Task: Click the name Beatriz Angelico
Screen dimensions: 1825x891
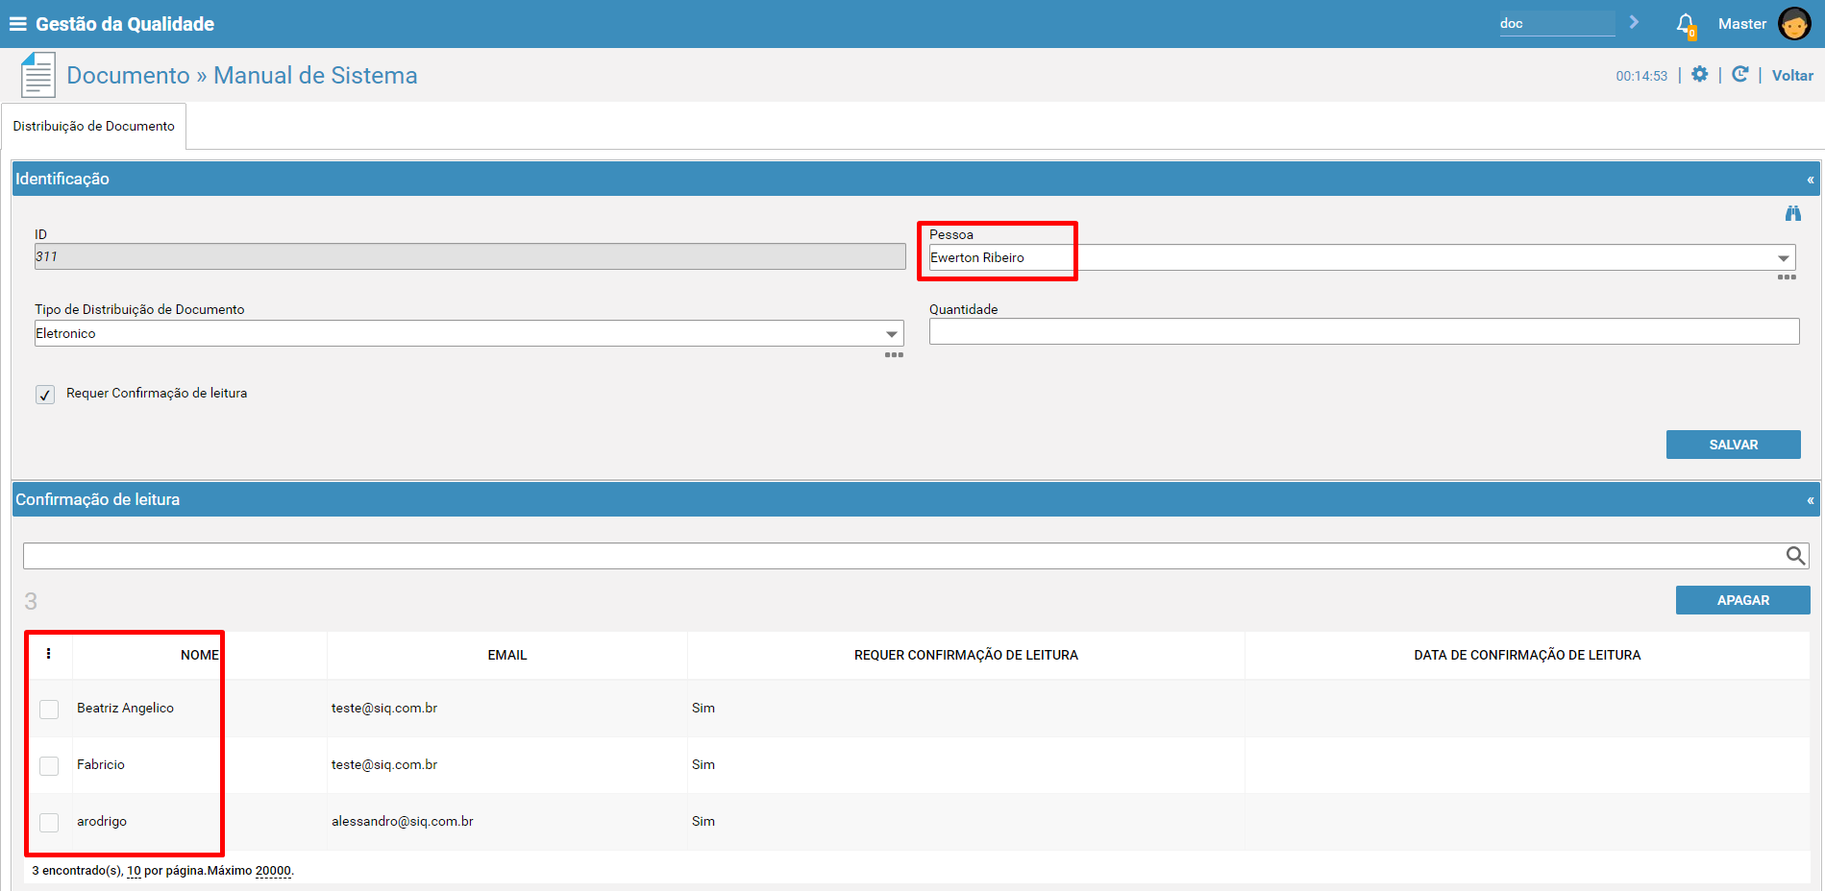Action: tap(125, 708)
